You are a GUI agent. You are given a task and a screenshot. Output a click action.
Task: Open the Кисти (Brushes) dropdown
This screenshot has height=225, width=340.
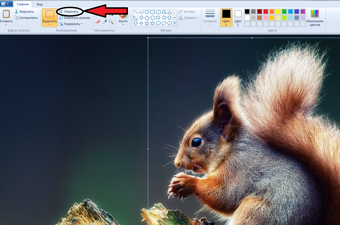(123, 22)
